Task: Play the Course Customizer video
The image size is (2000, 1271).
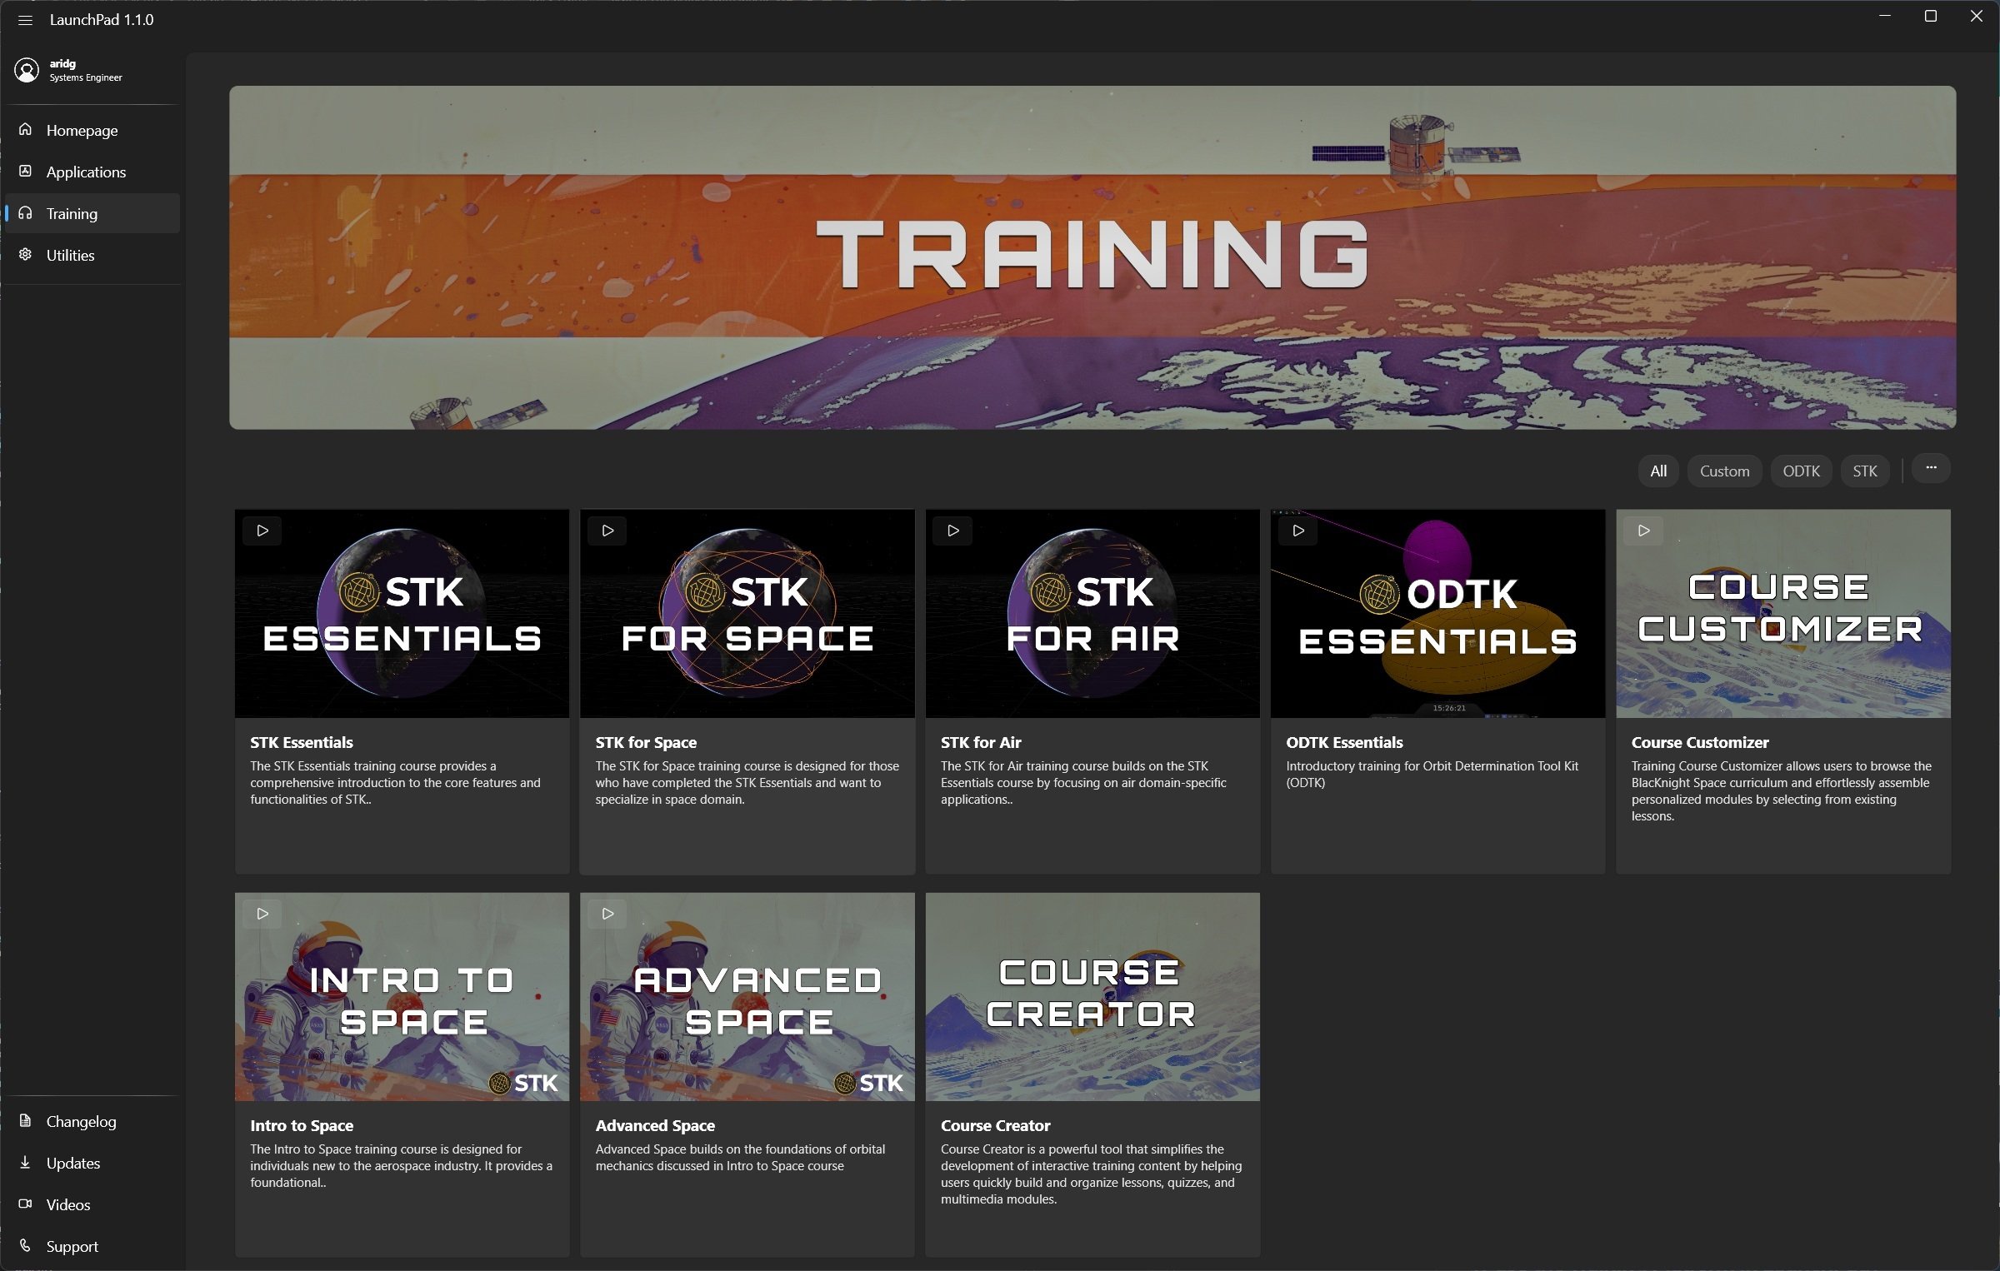Action: click(x=1643, y=531)
